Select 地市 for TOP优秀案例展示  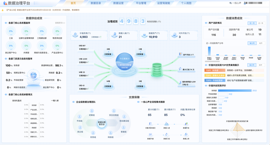point(260,65)
